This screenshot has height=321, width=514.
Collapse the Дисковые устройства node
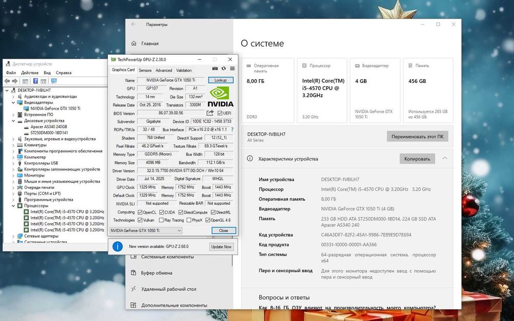tap(13, 121)
